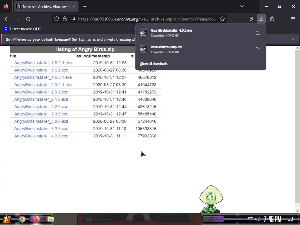
Task: Launch Google Chrome from the taskbar
Action: coord(22,219)
